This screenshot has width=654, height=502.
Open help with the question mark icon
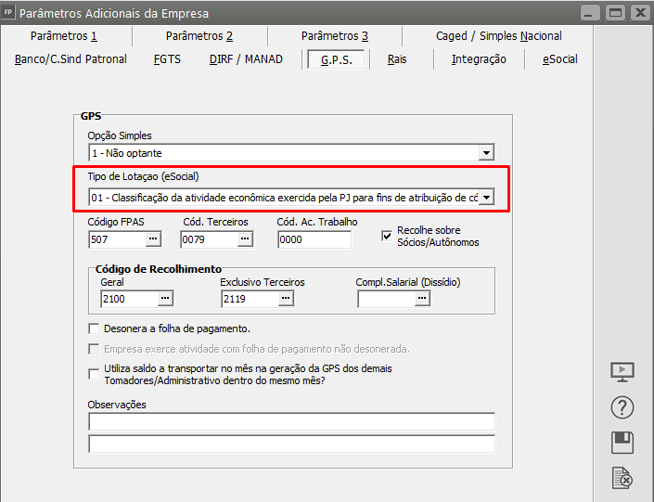click(622, 407)
